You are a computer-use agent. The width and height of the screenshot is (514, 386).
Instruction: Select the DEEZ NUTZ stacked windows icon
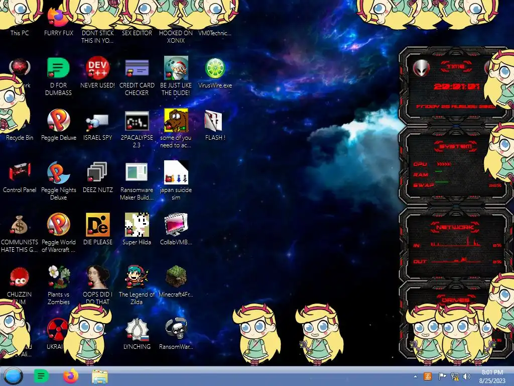97,172
